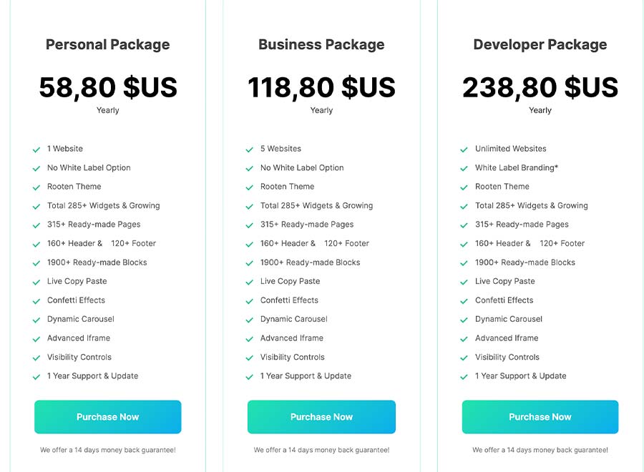Click the 238,80 $US price
Image resolution: width=644 pixels, height=472 pixels.
tap(540, 87)
